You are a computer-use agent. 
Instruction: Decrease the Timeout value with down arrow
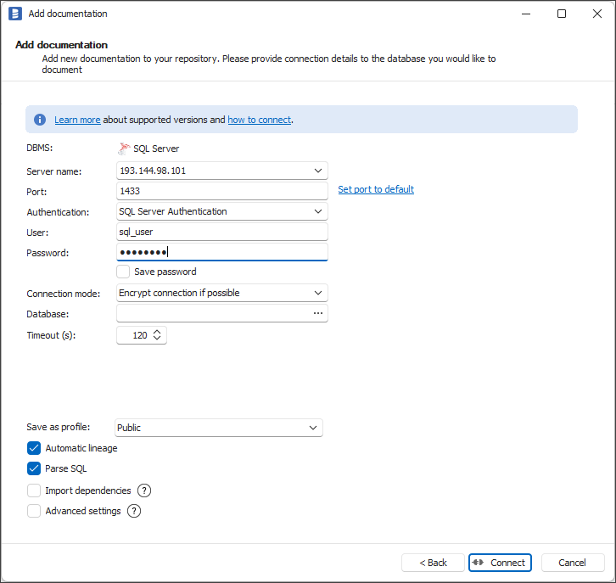pos(157,338)
